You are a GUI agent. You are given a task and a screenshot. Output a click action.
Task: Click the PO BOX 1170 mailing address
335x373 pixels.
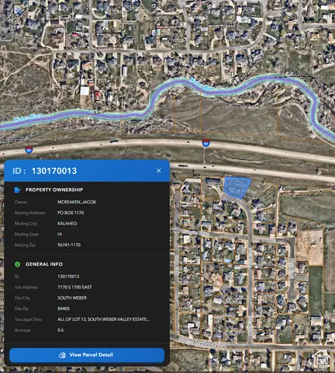pos(71,213)
